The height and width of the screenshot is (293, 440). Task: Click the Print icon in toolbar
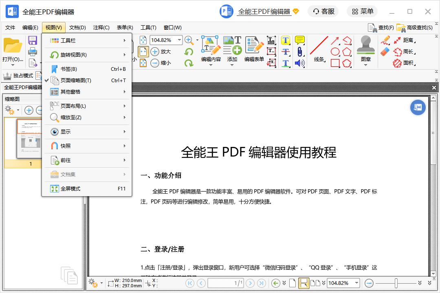pos(33,51)
